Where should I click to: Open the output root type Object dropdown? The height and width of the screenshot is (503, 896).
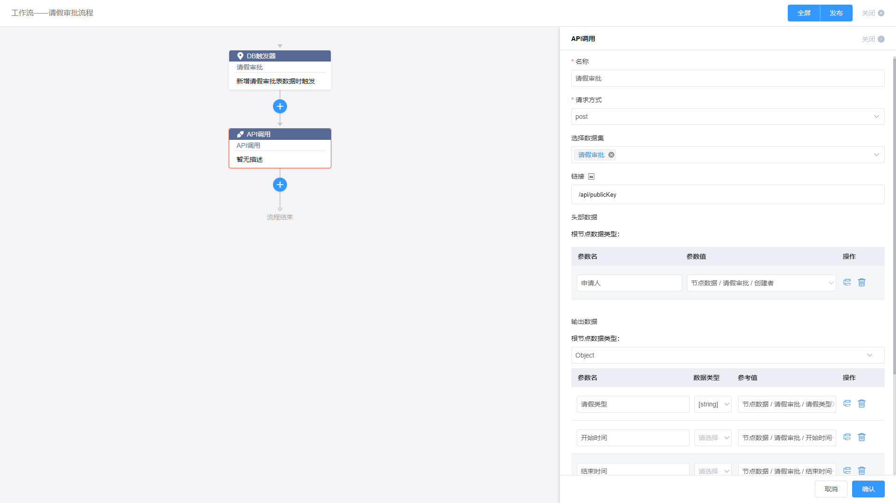click(x=728, y=355)
